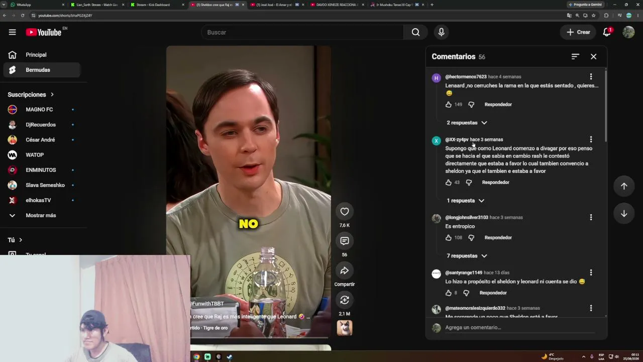The width and height of the screenshot is (643, 362).
Task: Switch to the José José browser tab
Action: point(277,5)
